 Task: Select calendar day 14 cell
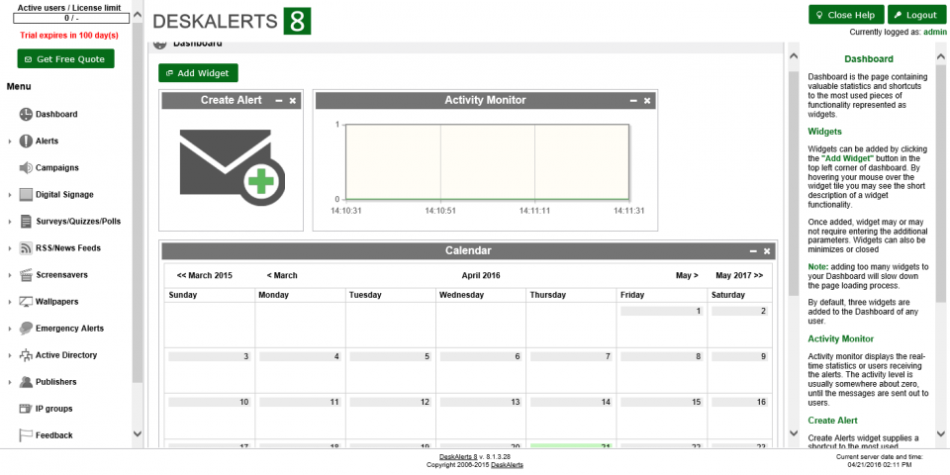tap(571, 416)
